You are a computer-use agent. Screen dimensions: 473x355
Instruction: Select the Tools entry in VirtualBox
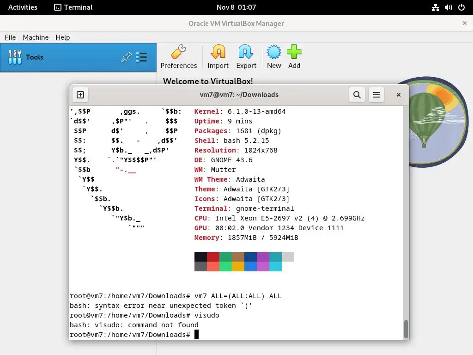click(x=79, y=57)
